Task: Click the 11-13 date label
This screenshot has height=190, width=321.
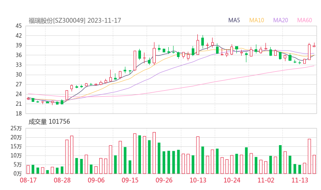Action: click(x=300, y=180)
